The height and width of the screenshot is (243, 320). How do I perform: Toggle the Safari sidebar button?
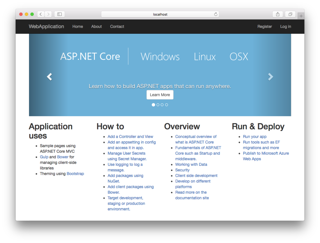click(x=60, y=14)
